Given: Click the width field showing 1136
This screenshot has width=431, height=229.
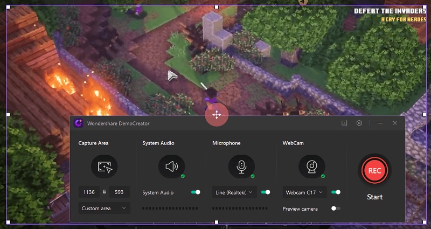Looking at the screenshot, I should coord(89,192).
